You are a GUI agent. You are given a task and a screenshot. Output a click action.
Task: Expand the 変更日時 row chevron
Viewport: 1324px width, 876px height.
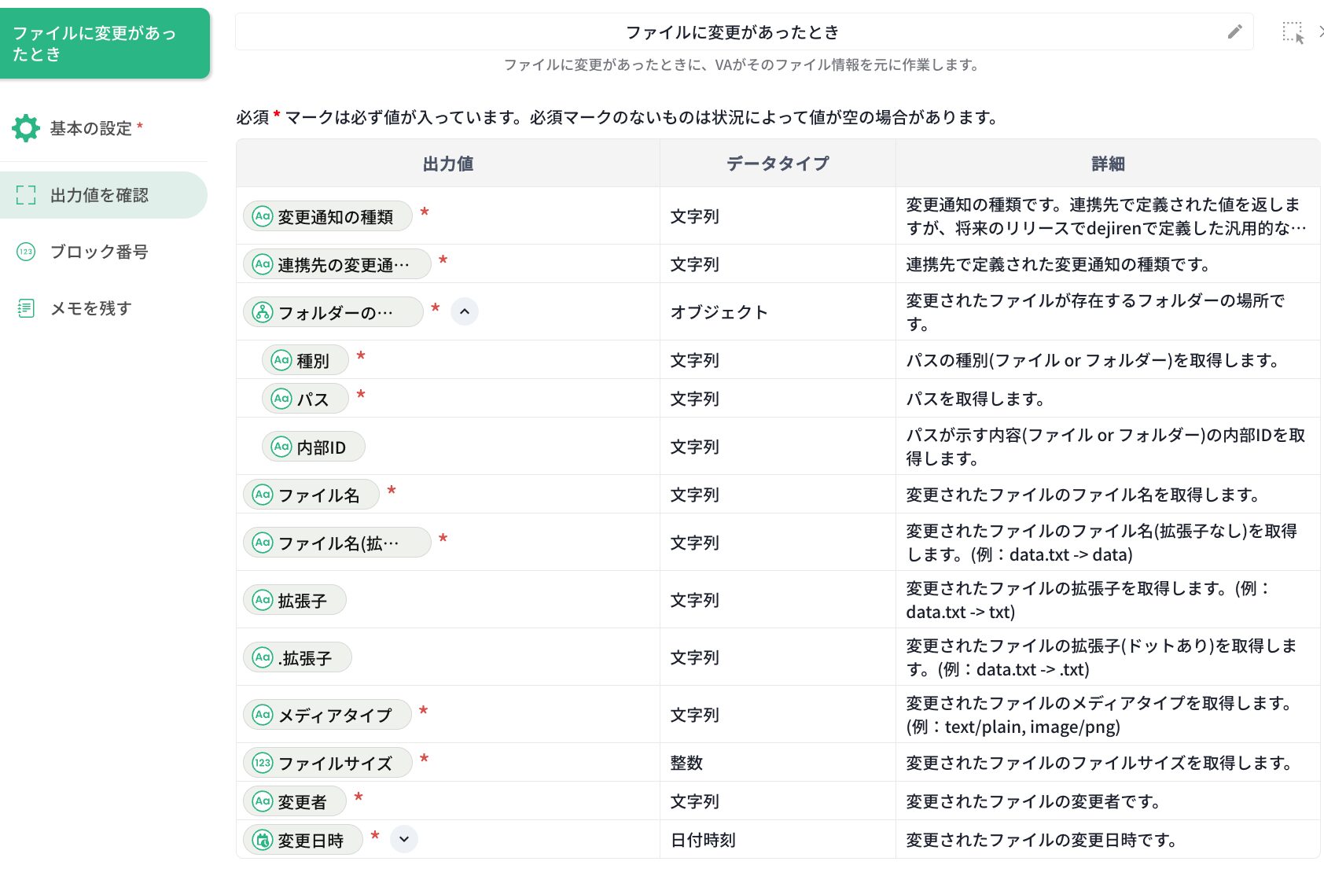click(x=404, y=839)
